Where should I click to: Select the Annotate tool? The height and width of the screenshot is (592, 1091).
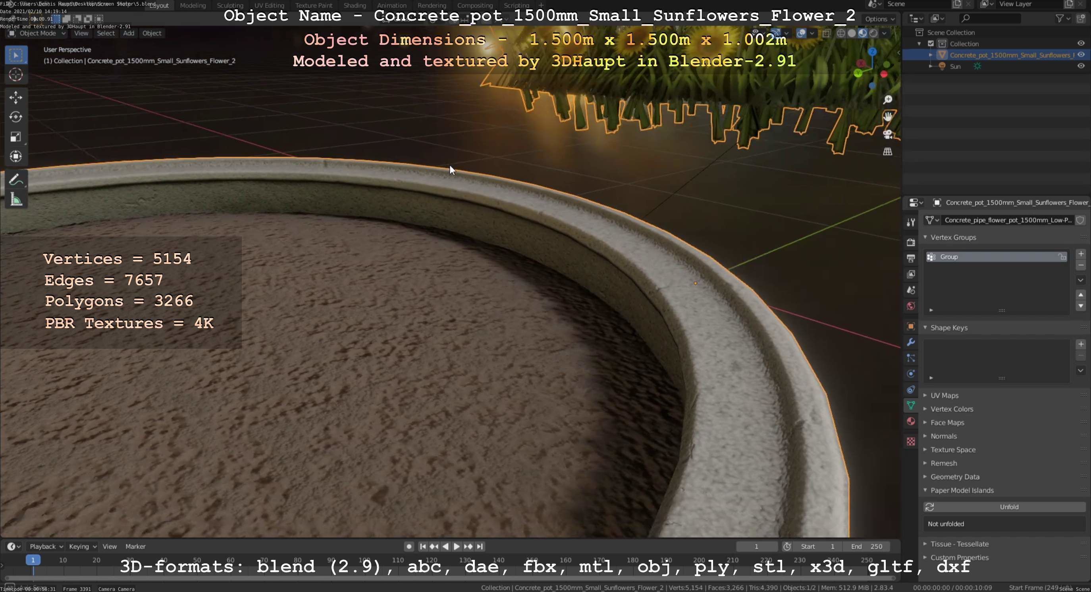[x=15, y=180]
